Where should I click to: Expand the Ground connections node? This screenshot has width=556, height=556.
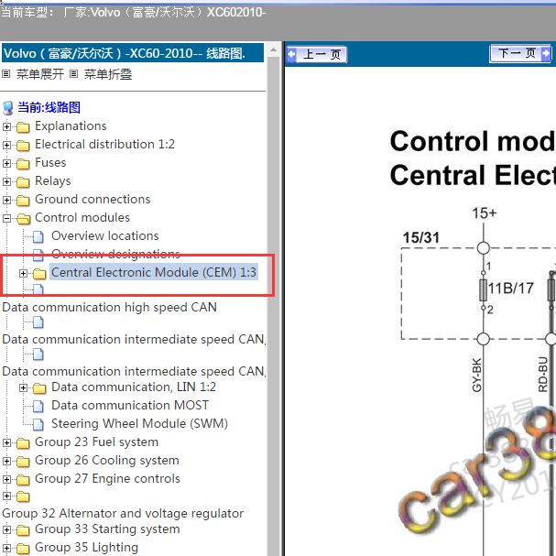click(x=6, y=200)
